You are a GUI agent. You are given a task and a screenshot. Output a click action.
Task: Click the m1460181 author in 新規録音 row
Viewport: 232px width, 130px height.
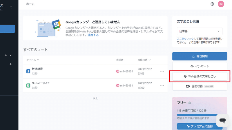click(x=126, y=71)
